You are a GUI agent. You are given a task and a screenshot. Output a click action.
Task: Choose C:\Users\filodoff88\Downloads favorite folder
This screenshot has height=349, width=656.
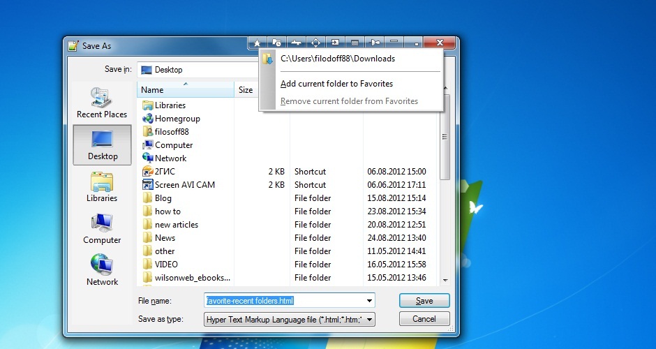[x=337, y=59]
